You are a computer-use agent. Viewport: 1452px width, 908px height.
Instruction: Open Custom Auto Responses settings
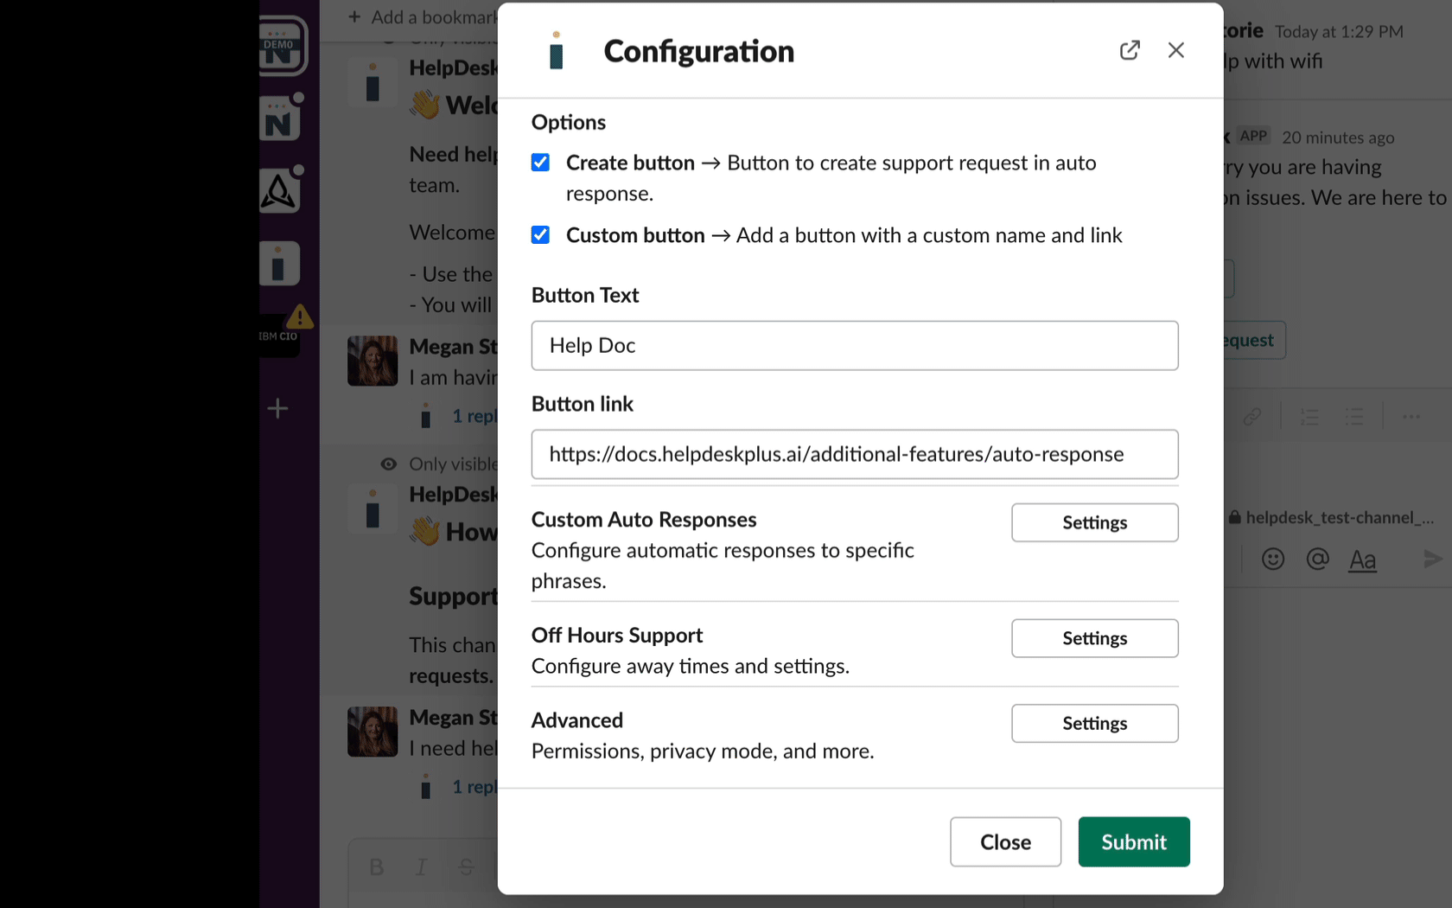1095,522
